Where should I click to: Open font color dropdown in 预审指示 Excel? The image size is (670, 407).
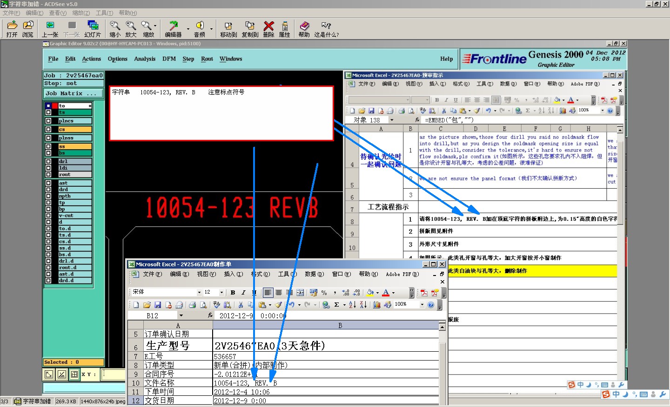tap(577, 100)
